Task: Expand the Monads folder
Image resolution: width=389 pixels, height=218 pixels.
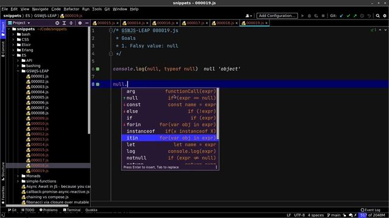Action: 18,176
